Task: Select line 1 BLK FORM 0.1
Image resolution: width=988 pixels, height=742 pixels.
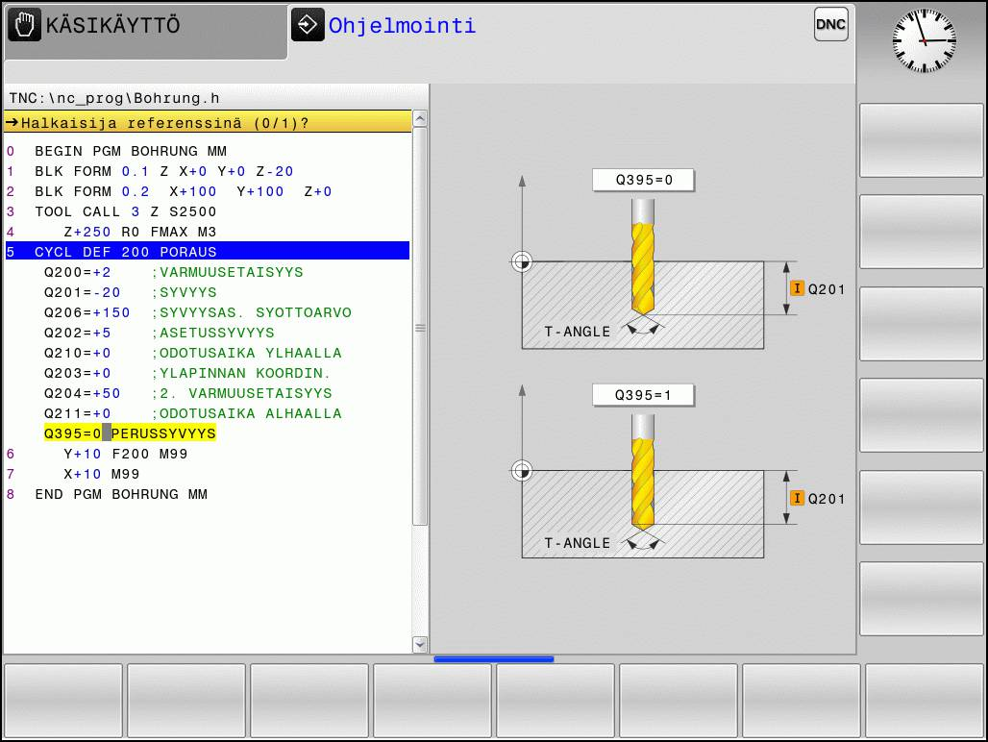Action: [x=208, y=171]
